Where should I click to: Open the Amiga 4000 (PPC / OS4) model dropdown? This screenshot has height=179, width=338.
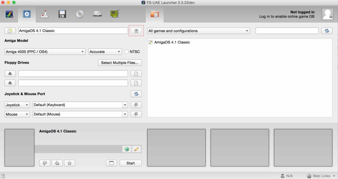pyautogui.click(x=45, y=52)
